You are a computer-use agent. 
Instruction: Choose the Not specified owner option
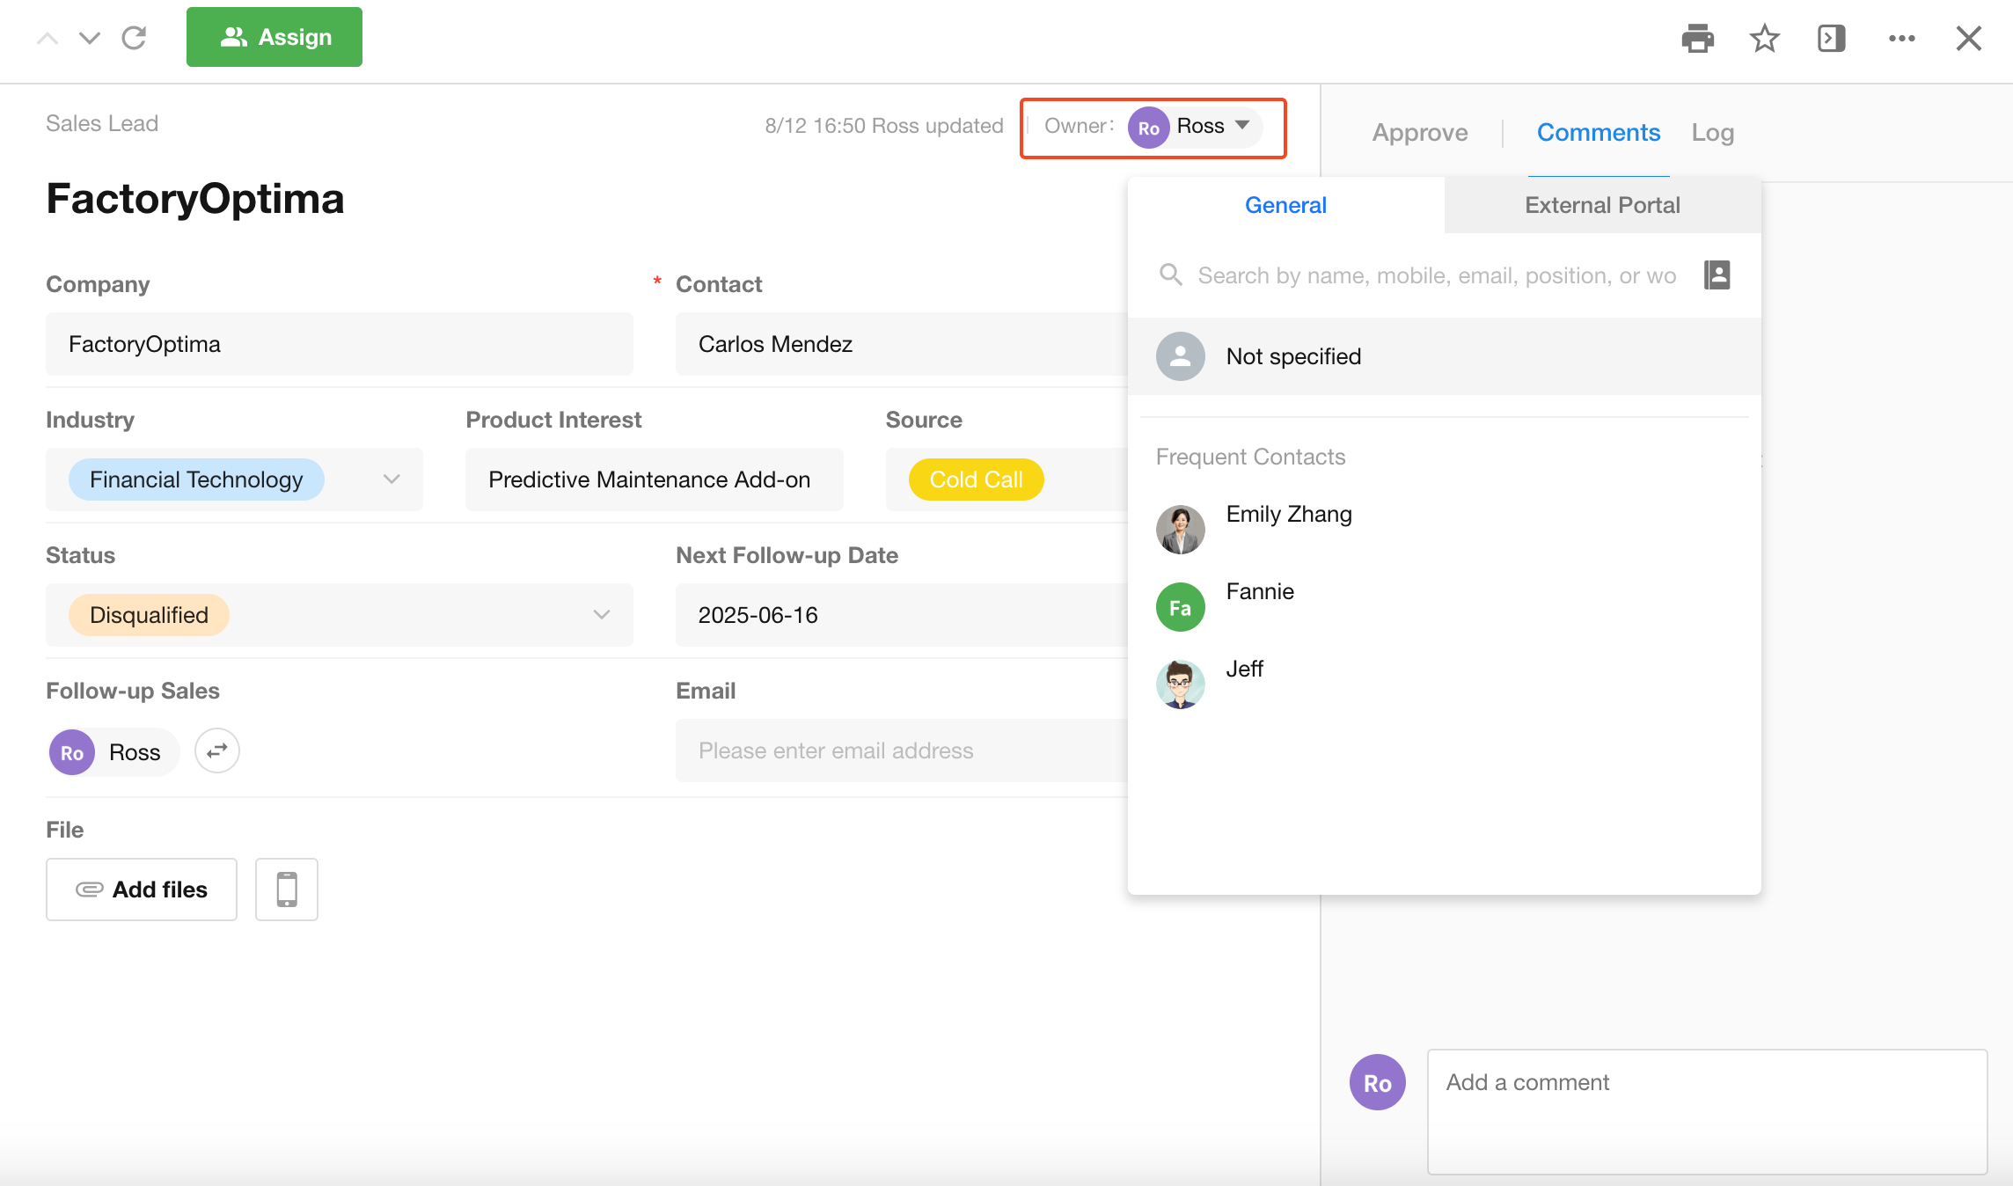pos(1293,356)
